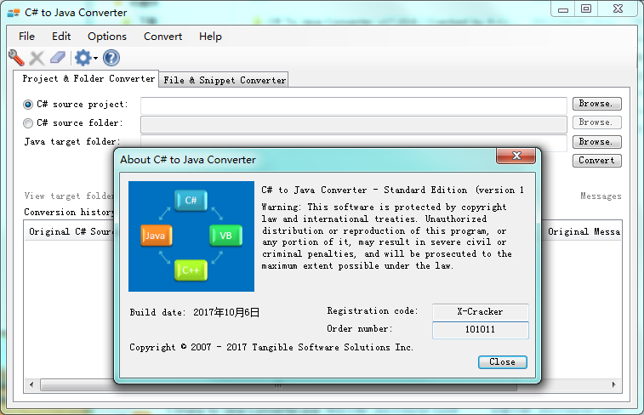644x415 pixels.
Task: Click the Java target folder input field
Action: pyautogui.click(x=354, y=142)
